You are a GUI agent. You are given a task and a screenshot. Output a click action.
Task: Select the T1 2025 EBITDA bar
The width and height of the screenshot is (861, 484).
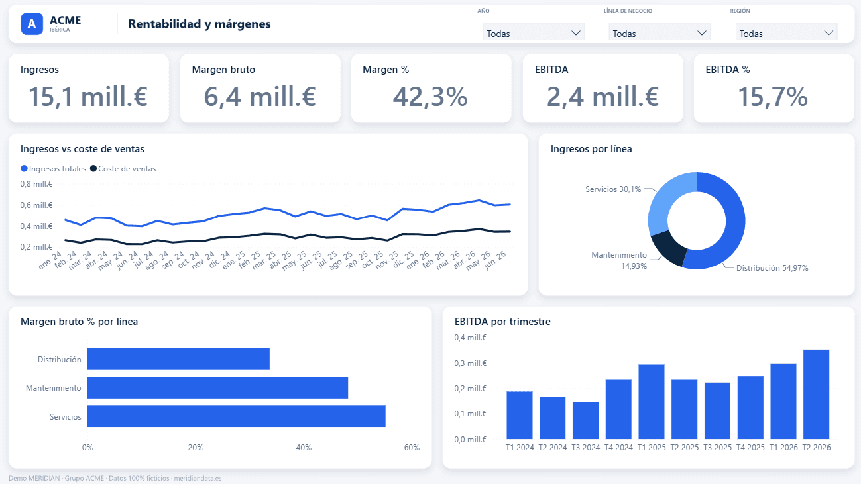652,402
